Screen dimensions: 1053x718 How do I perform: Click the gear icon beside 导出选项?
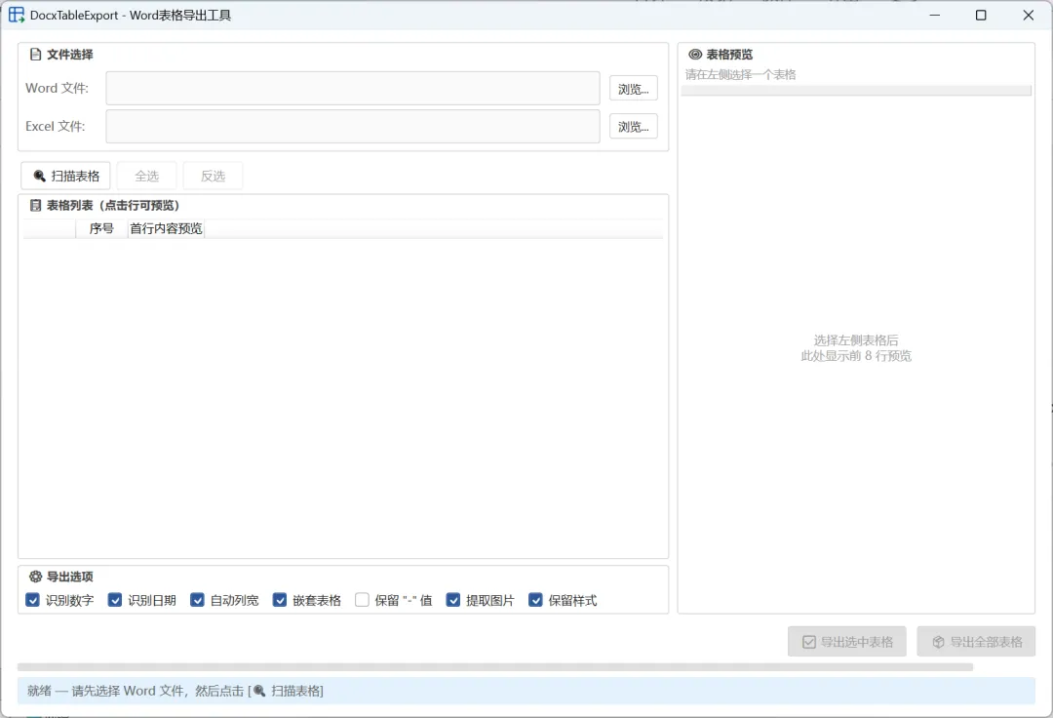point(36,577)
